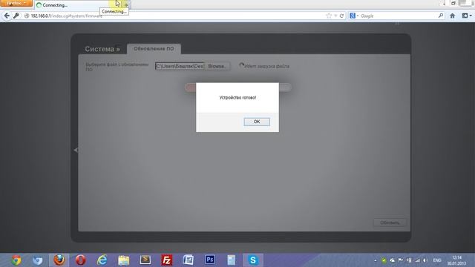Open the address bar history dropdown arrow
Viewport: 475px width, 267px height.
point(335,16)
